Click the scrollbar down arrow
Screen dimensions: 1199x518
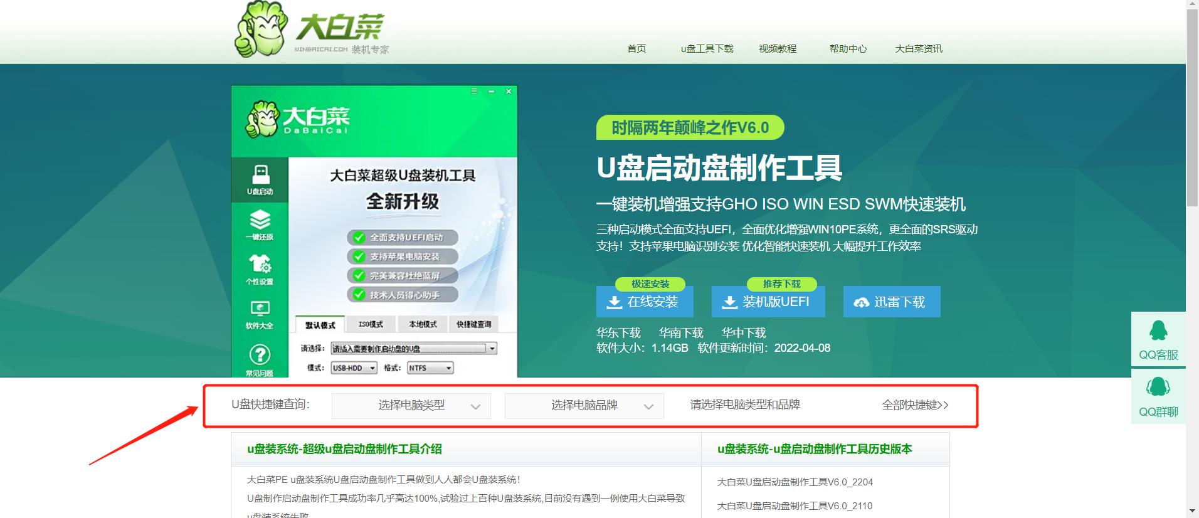pos(1192,512)
